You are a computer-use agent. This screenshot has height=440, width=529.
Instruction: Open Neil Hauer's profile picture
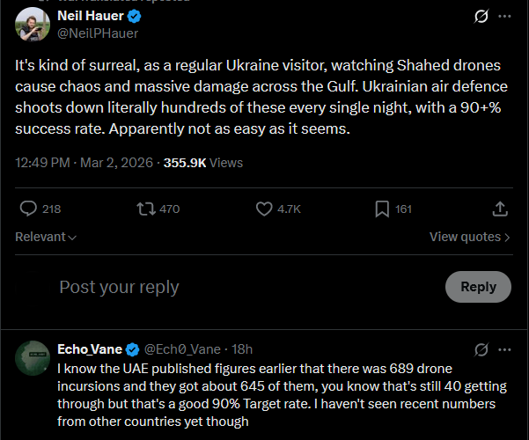point(33,25)
